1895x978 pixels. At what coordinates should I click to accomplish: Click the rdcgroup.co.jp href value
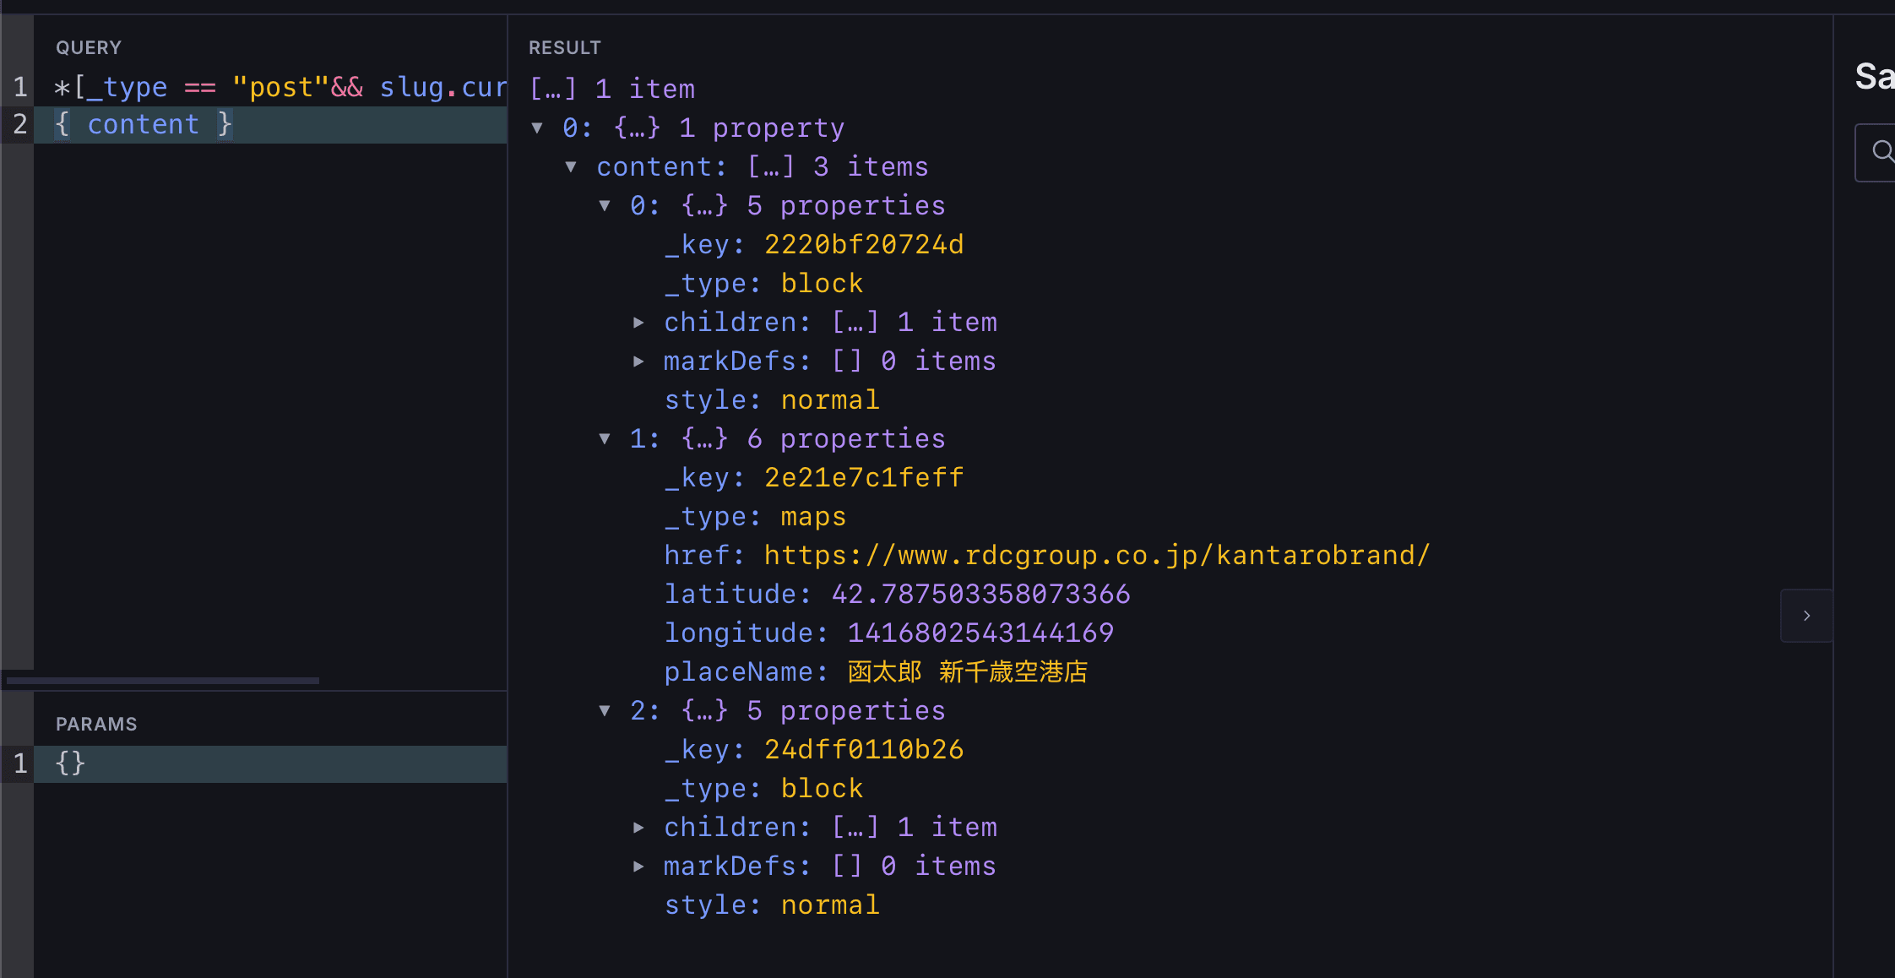(1096, 555)
